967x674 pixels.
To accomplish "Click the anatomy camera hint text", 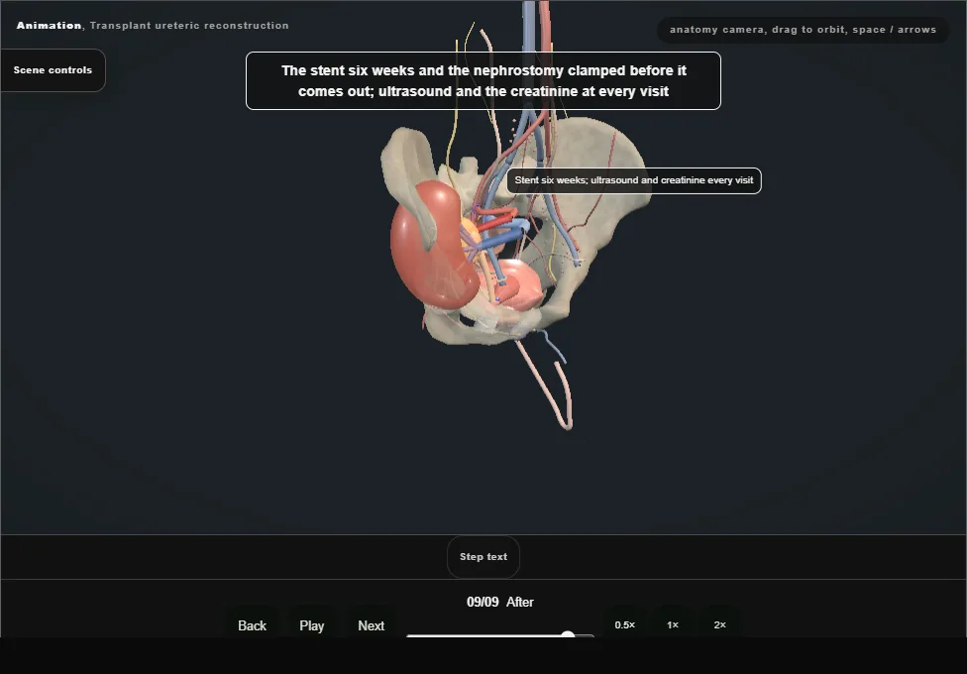I will (803, 30).
